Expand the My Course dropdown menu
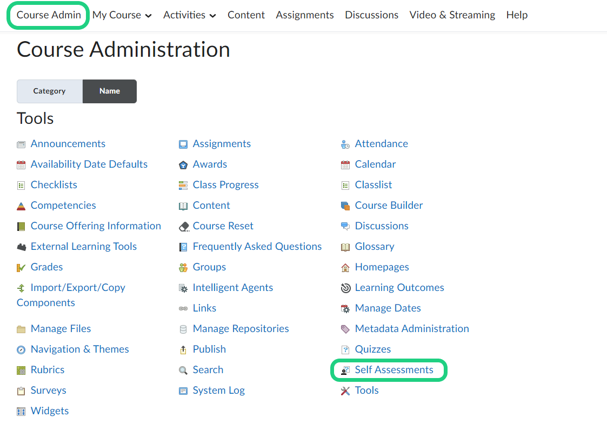The height and width of the screenshot is (437, 607). (122, 15)
